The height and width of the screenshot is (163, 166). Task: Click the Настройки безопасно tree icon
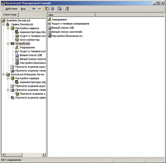[17, 63]
